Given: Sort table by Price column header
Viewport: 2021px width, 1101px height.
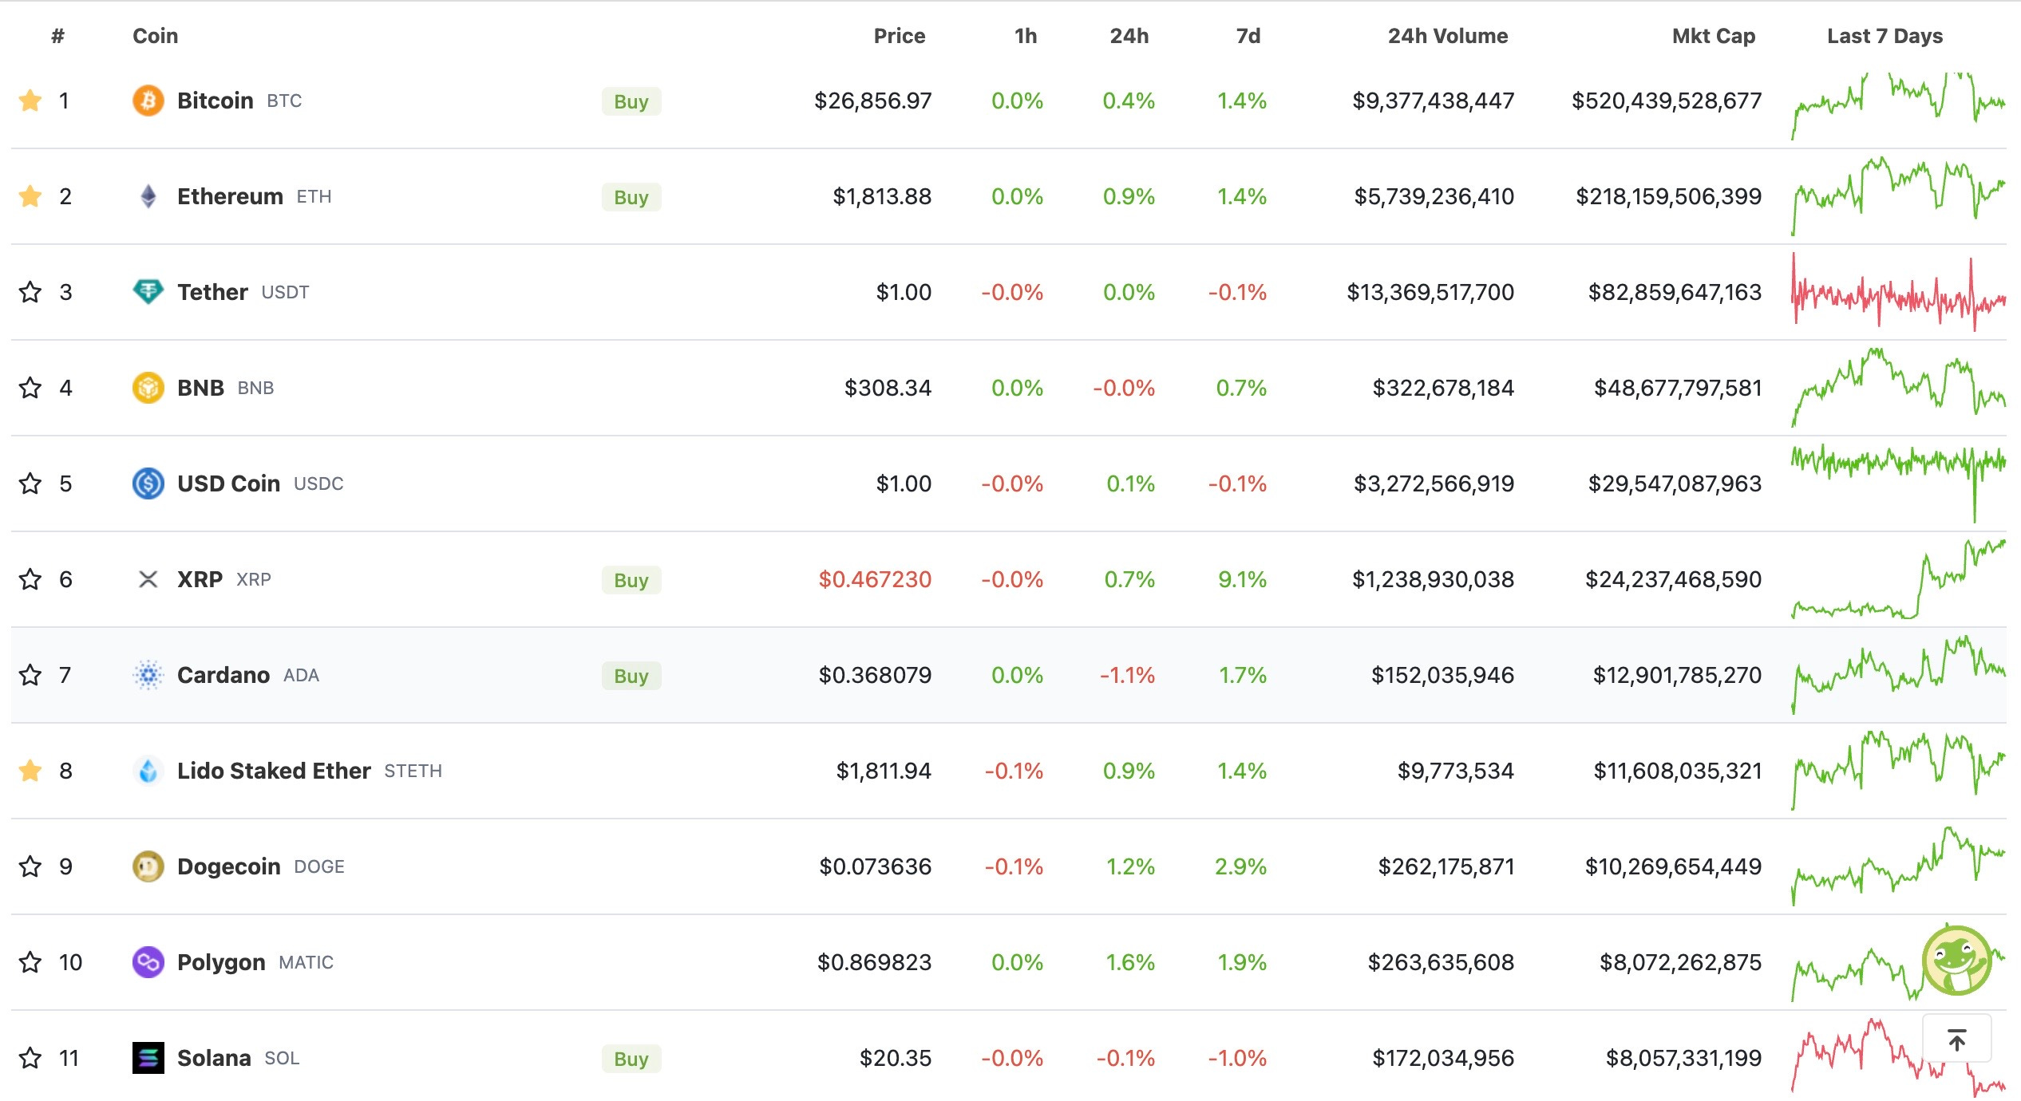Looking at the screenshot, I should pyautogui.click(x=900, y=36).
